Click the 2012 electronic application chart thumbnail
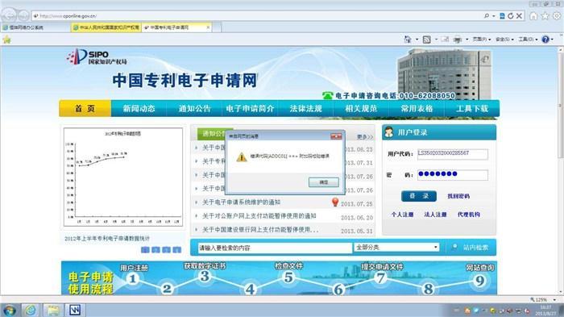This screenshot has height=317, width=564. 123,177
